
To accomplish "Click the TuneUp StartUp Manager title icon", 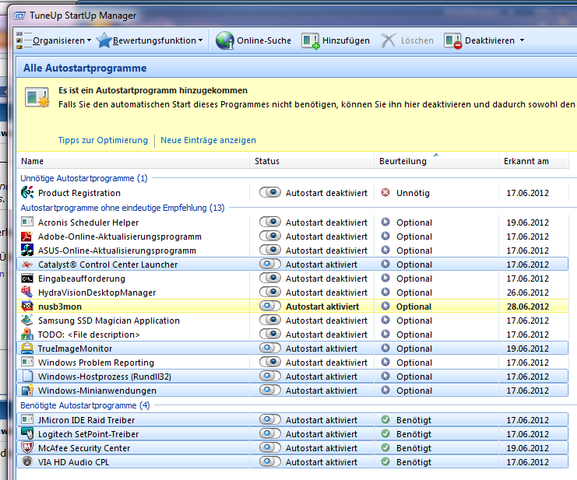I will point(19,16).
